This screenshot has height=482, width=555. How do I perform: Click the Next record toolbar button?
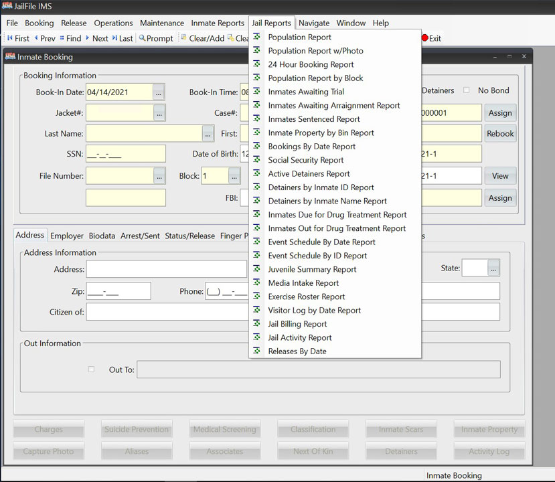pos(96,38)
